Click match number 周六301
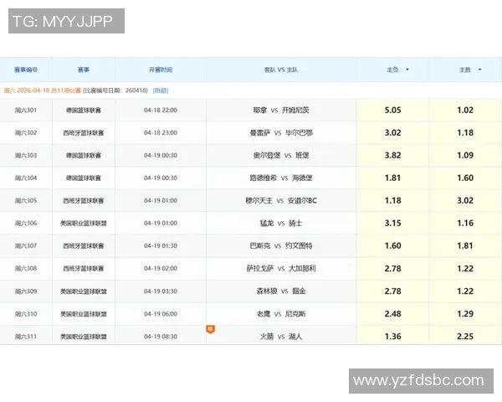 pos(26,111)
